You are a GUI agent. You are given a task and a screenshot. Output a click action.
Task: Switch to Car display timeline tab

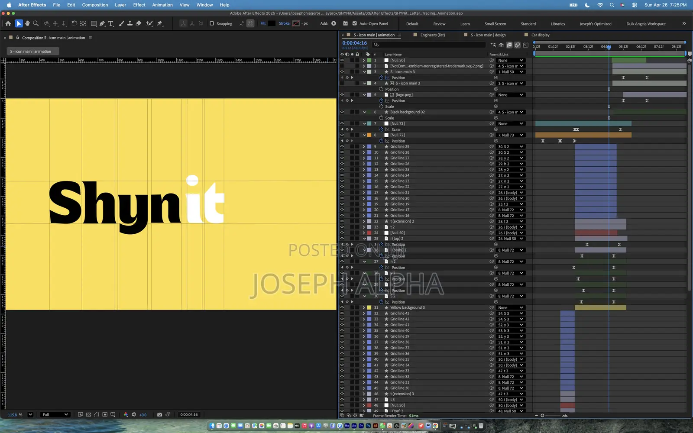tap(540, 35)
